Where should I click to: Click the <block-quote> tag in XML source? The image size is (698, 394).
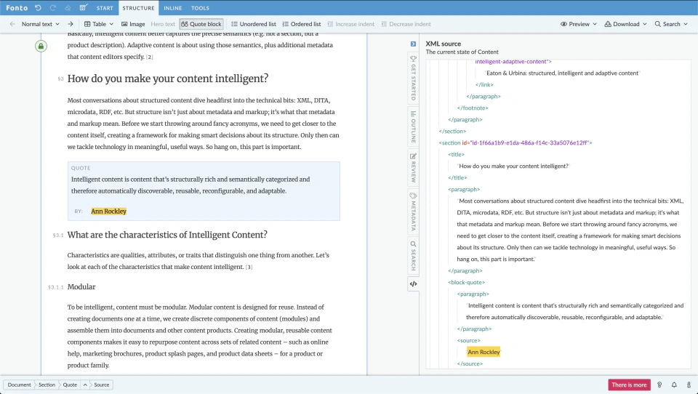pyautogui.click(x=467, y=282)
